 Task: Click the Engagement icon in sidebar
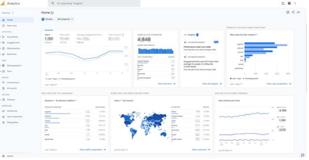[x=4, y=42]
